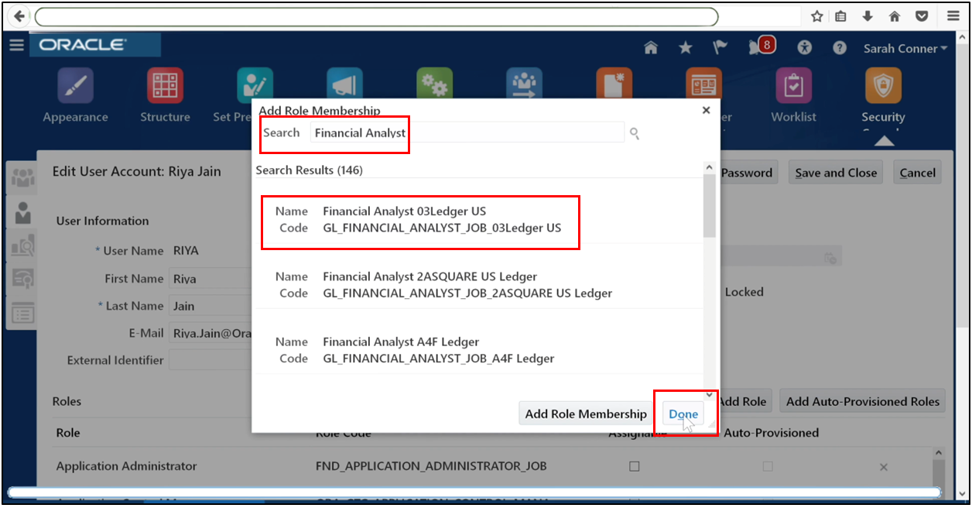Check Auto-Provisioned for Application Administrator
The image size is (972, 508).
pyautogui.click(x=767, y=466)
